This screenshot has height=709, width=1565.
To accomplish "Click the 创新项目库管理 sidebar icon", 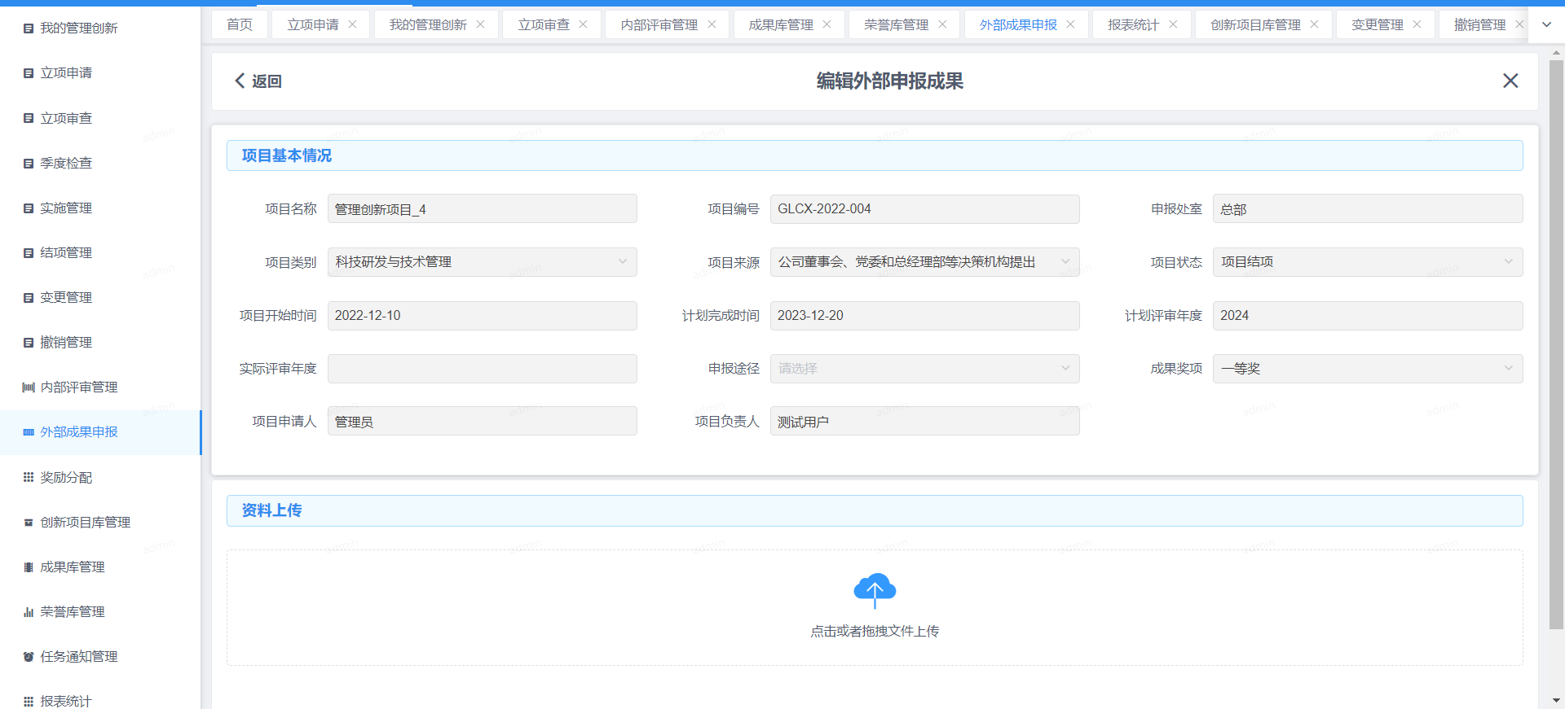I will pyautogui.click(x=29, y=523).
